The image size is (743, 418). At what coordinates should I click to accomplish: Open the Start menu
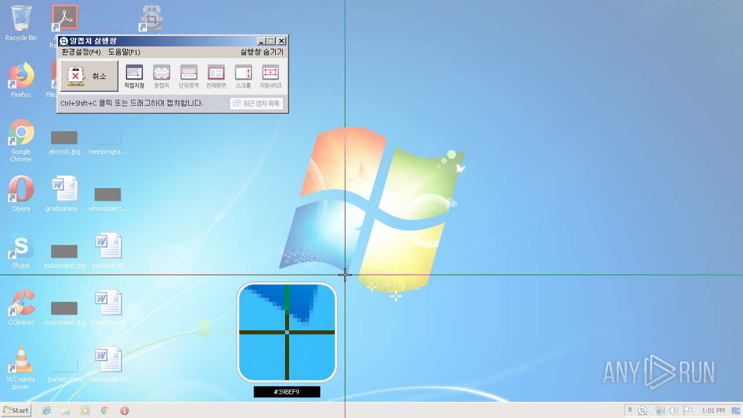(16, 410)
